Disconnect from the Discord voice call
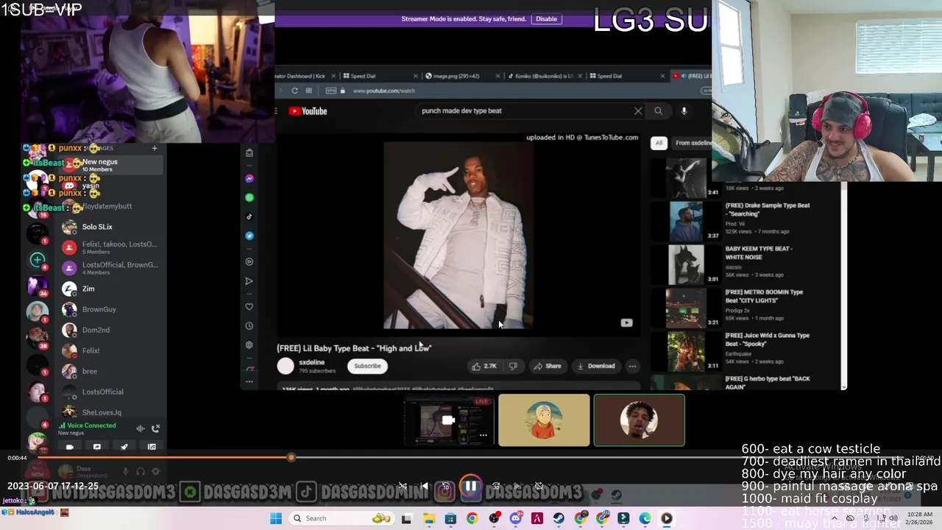The height and width of the screenshot is (530, 942). pos(156,428)
